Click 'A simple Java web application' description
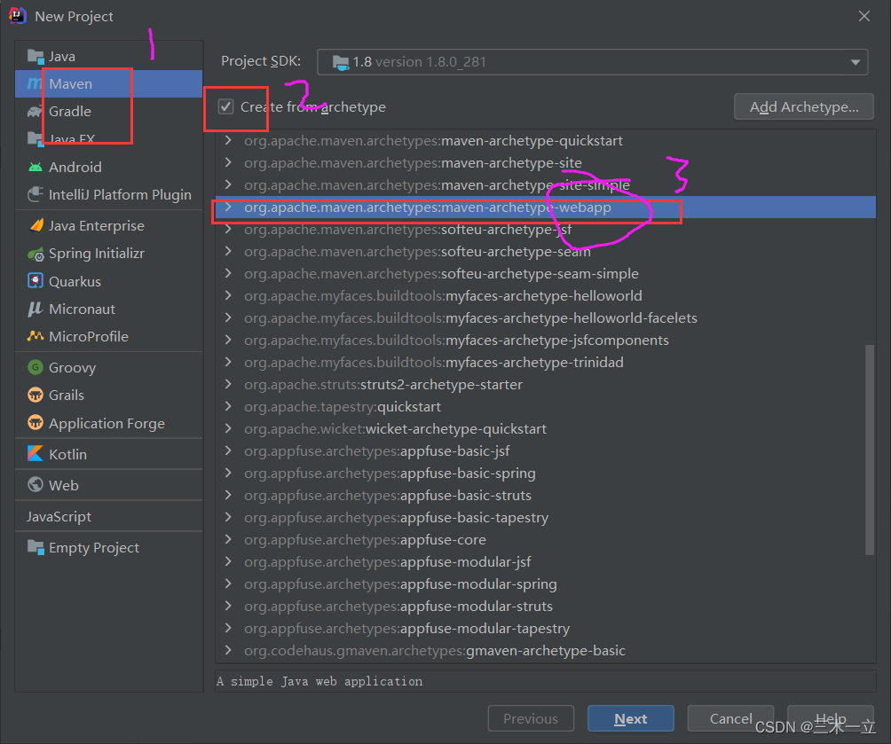Image resolution: width=891 pixels, height=744 pixels. (x=319, y=681)
